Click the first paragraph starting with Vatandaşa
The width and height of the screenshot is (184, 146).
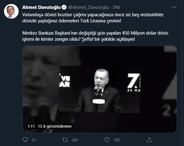(x=93, y=18)
